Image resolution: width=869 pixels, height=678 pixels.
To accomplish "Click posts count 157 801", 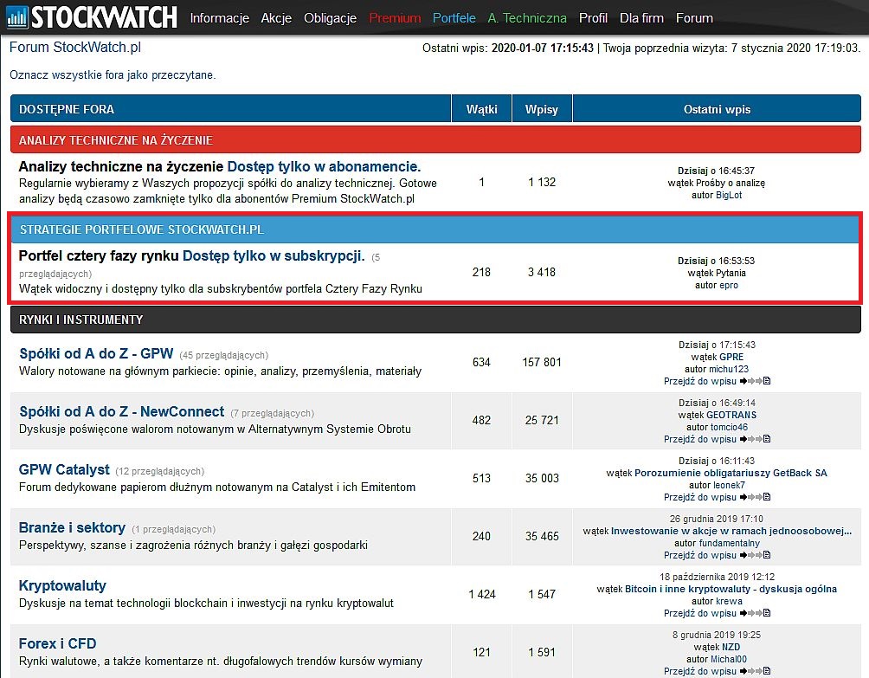I will pos(542,363).
